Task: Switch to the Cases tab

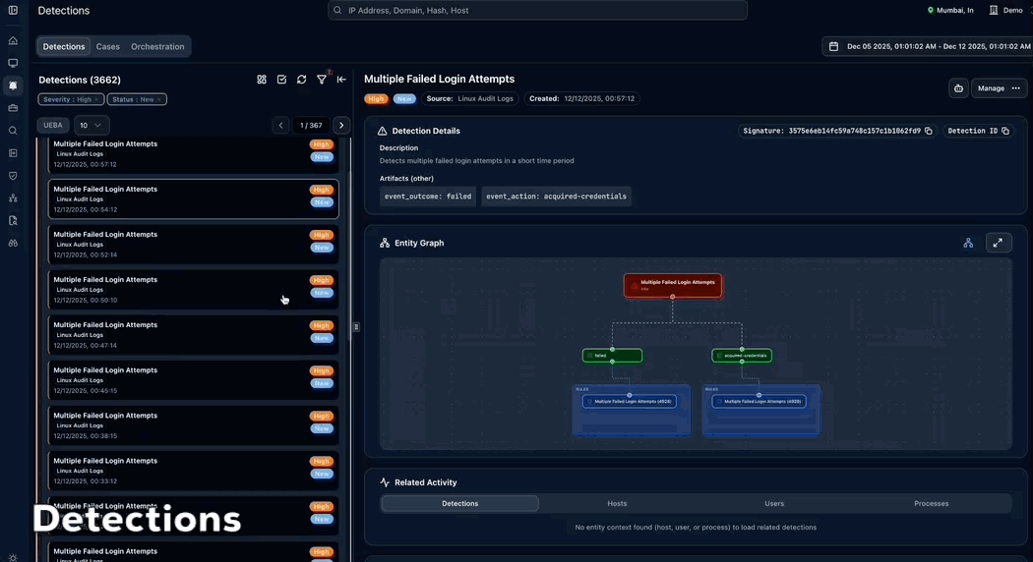Action: (x=108, y=46)
